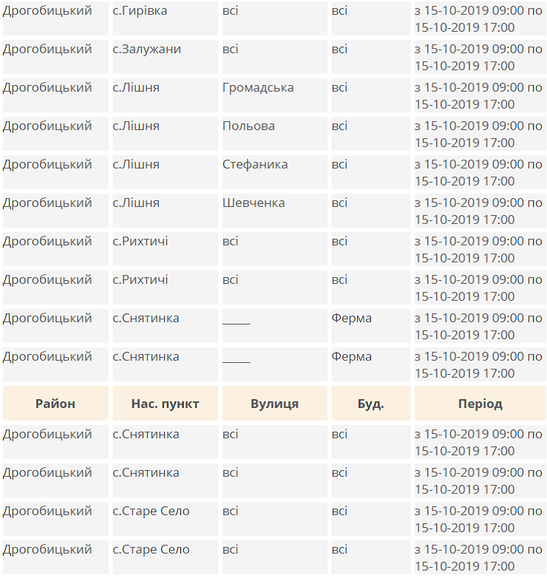Click the Польова street cell
The width and height of the screenshot is (547, 578).
click(248, 126)
